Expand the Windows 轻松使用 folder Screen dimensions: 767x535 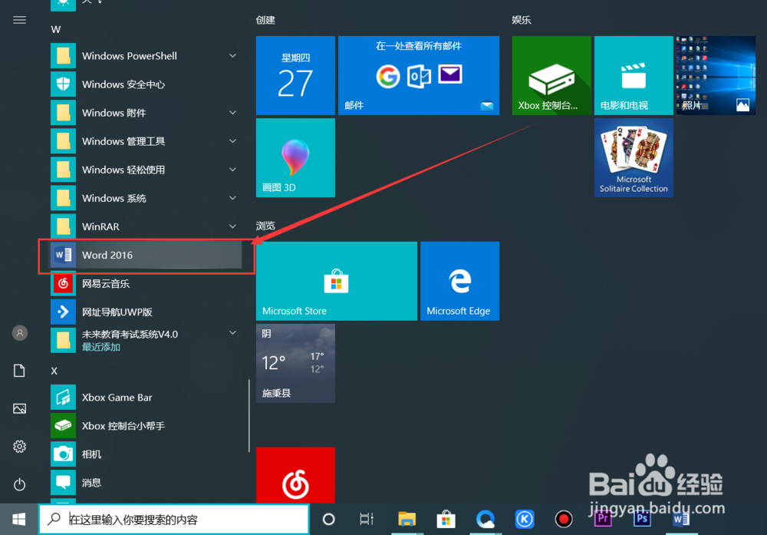(146, 170)
